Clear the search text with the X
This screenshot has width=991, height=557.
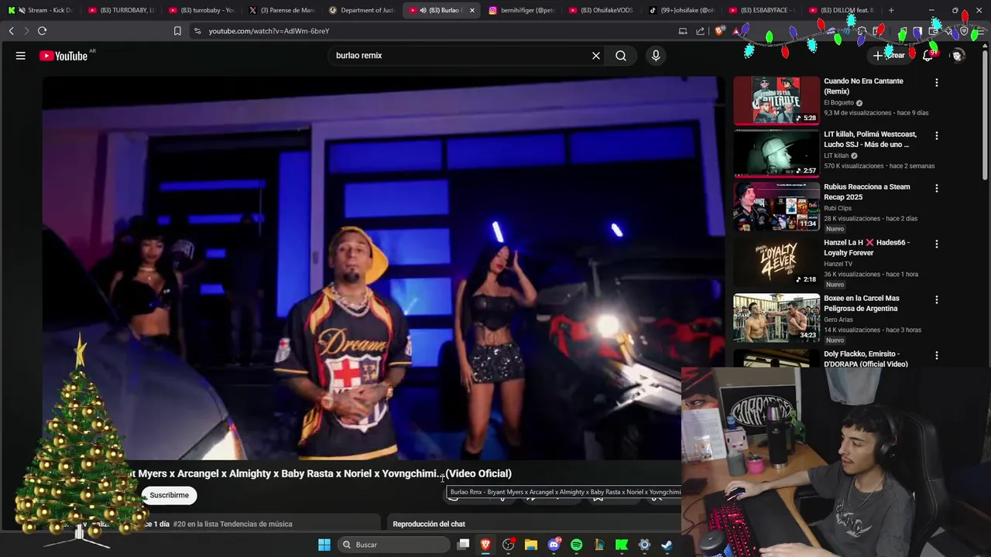point(596,56)
